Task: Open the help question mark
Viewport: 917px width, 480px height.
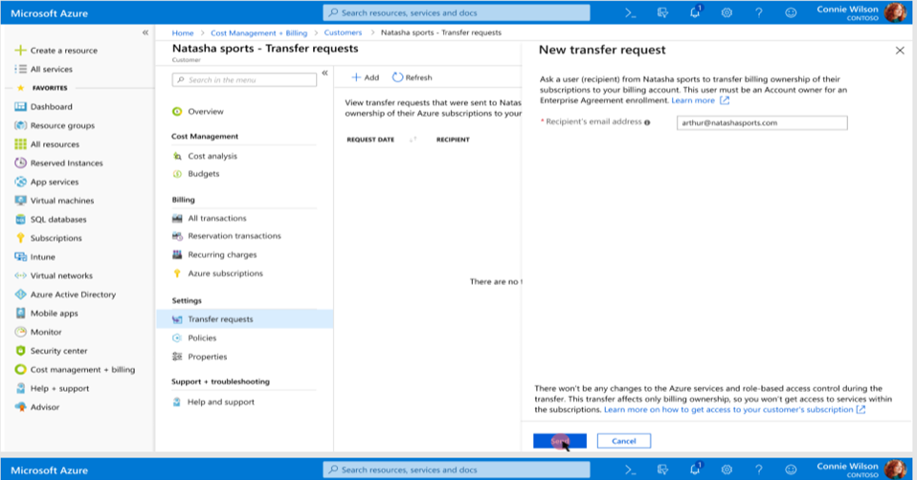Action: coord(758,12)
